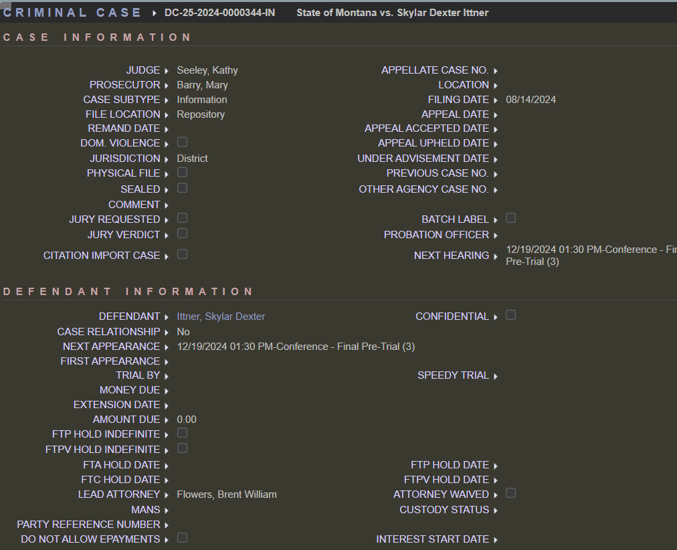Viewport: 677px width, 550px height.
Task: Toggle the BATCH LABEL checkbox
Action: [511, 218]
